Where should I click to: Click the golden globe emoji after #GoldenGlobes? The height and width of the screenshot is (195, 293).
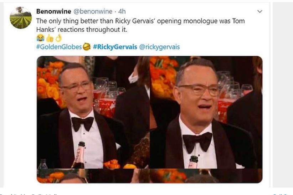tap(87, 47)
